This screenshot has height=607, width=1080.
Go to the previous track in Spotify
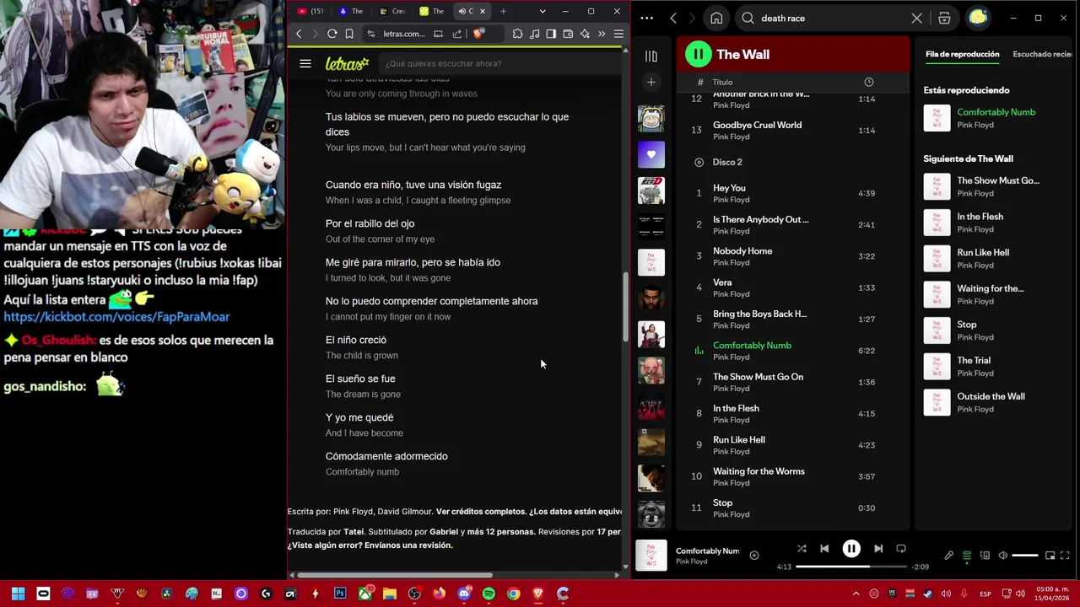coord(824,549)
